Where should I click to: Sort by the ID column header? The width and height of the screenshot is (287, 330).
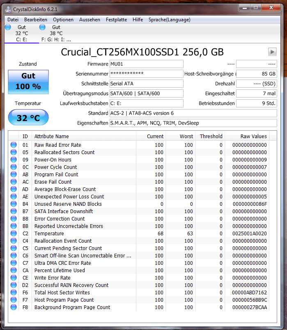pos(25,137)
